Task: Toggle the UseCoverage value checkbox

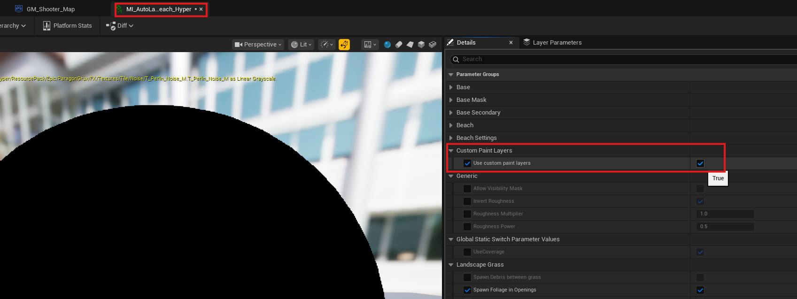Action: coord(700,252)
